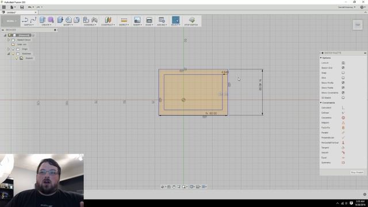Click the Add-Ins scripts icon
Screen dimensions: 368x207
point(162,20)
